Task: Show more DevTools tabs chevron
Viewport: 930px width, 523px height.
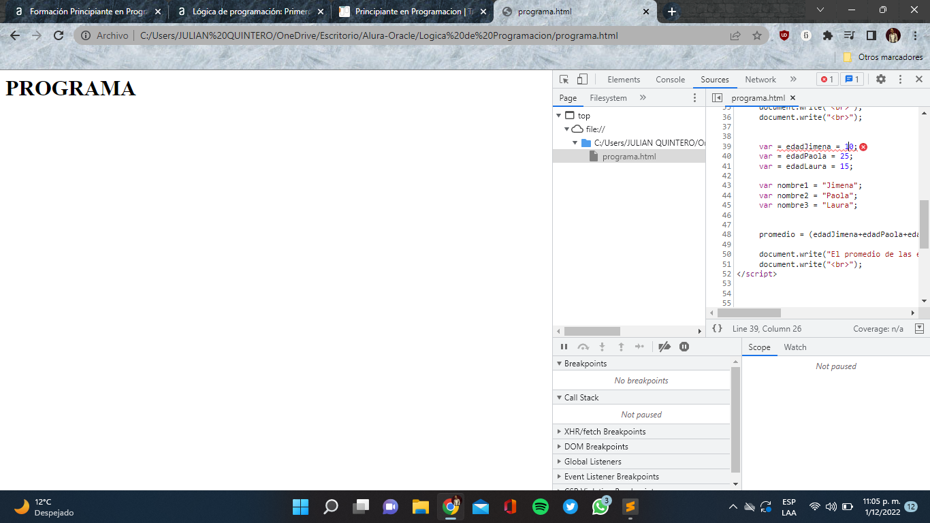Action: 793,80
